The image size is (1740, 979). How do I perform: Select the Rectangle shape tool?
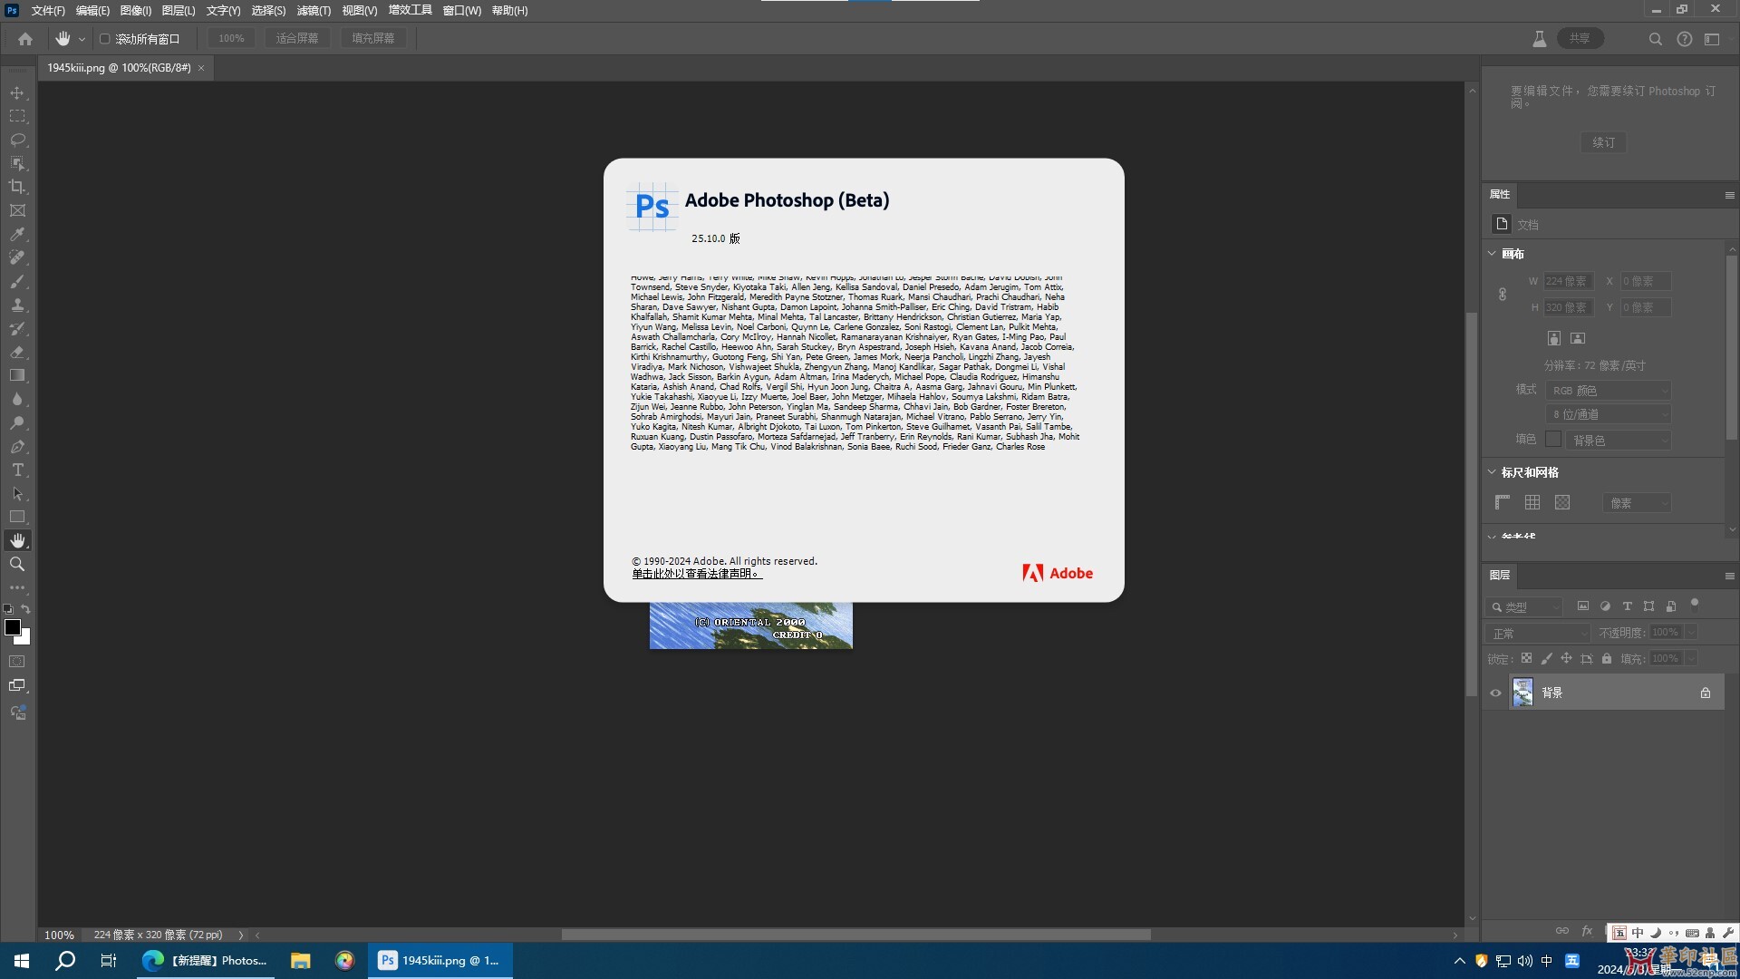click(17, 518)
